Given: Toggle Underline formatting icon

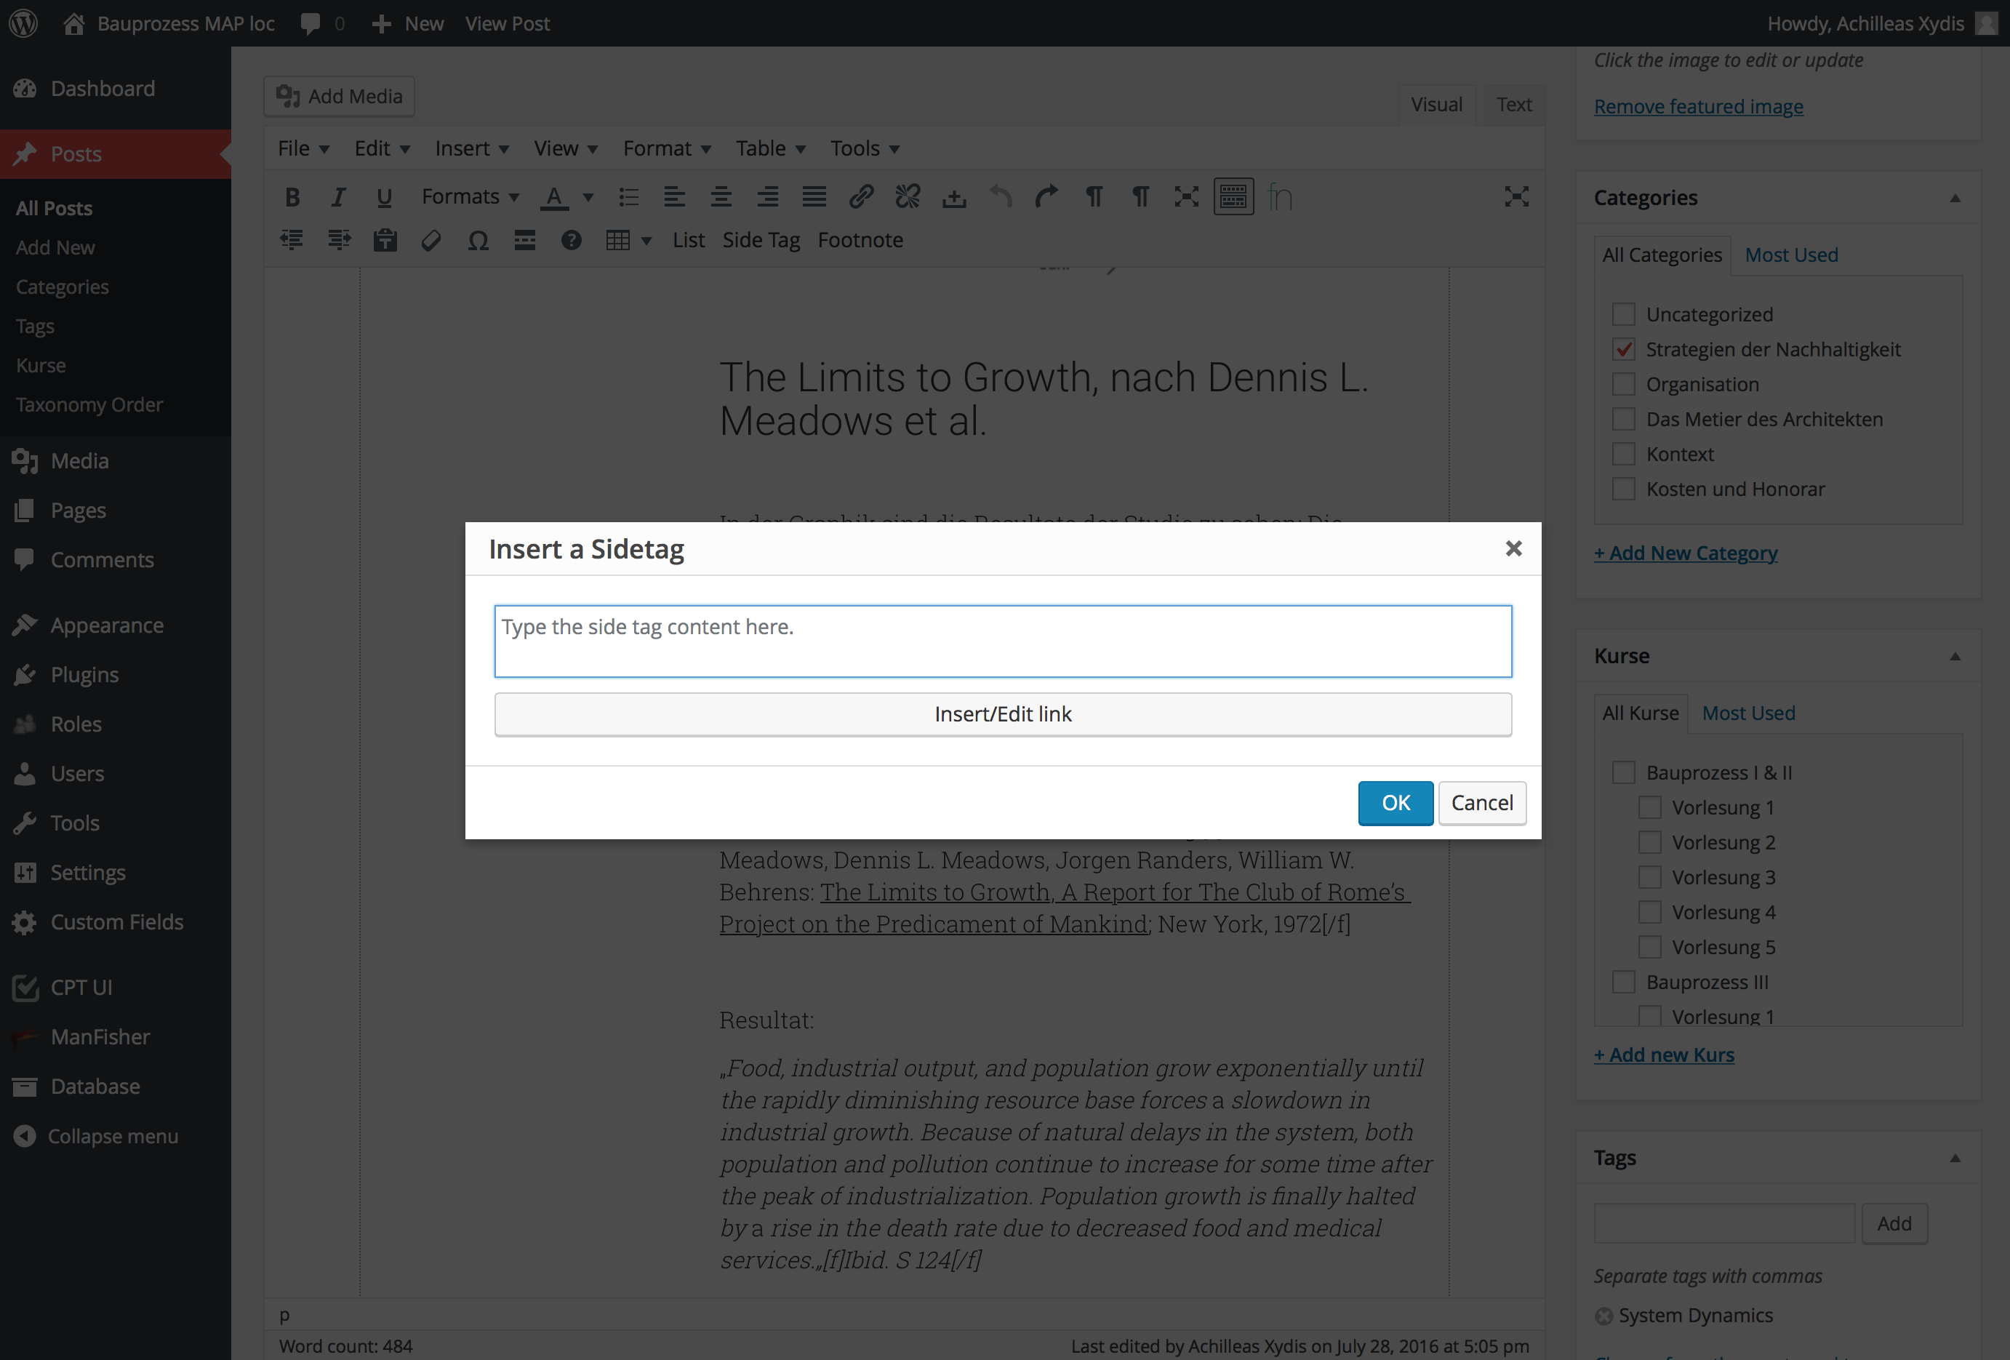Looking at the screenshot, I should click(x=384, y=197).
